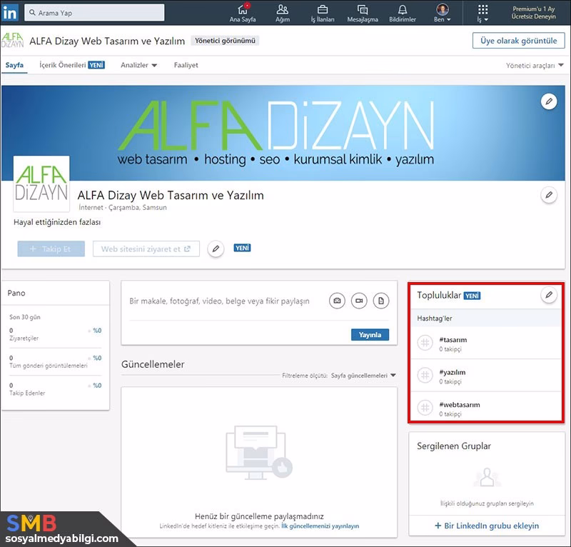Click the Ağım network icon
The height and width of the screenshot is (547, 571).
(283, 11)
